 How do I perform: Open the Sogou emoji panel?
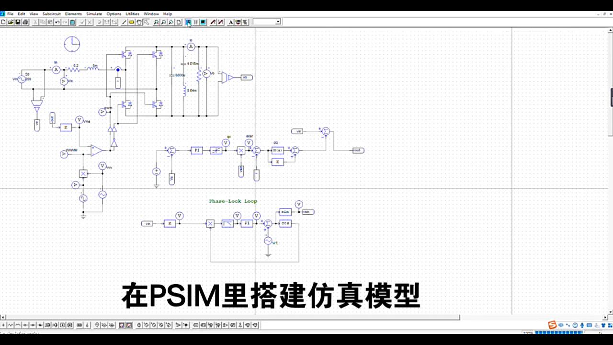(x=575, y=325)
